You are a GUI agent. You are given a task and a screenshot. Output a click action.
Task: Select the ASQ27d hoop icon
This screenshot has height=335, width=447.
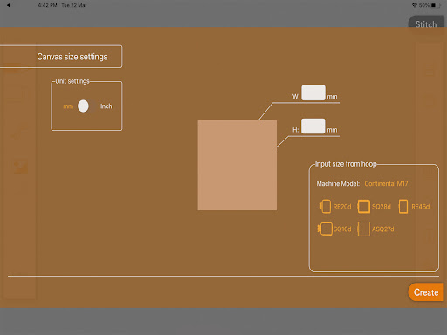pyautogui.click(x=363, y=229)
